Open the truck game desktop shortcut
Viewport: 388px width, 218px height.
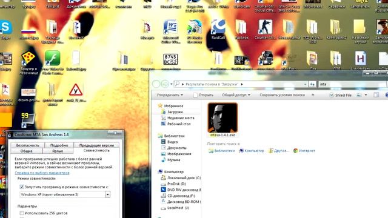click(266, 58)
